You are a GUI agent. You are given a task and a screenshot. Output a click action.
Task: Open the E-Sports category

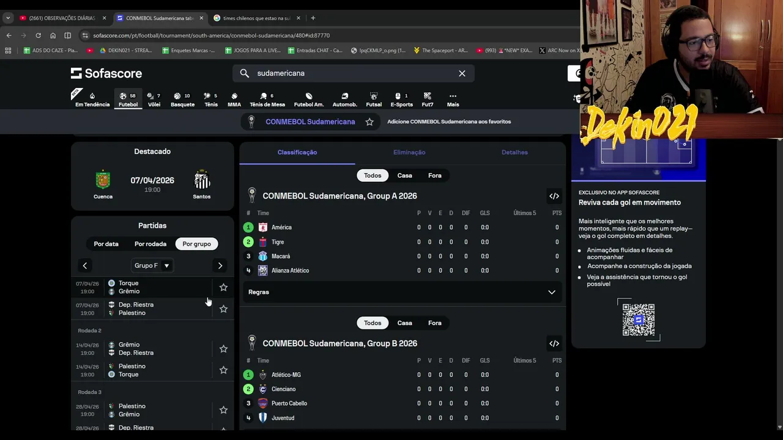click(x=401, y=100)
